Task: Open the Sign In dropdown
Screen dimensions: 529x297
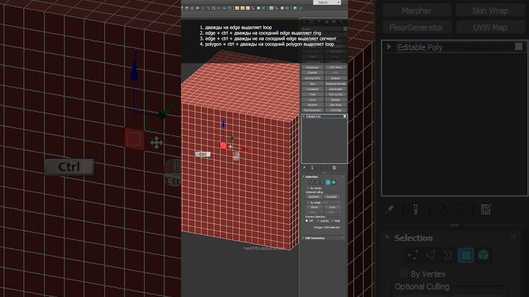Action: (x=341, y=3)
